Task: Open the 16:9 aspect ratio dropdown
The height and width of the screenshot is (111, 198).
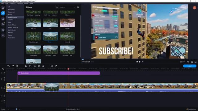Action: tap(183, 62)
